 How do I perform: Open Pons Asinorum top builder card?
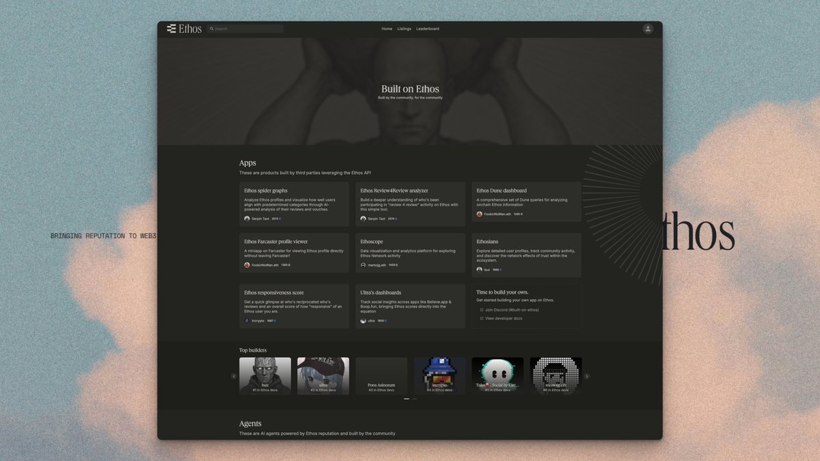(x=381, y=376)
